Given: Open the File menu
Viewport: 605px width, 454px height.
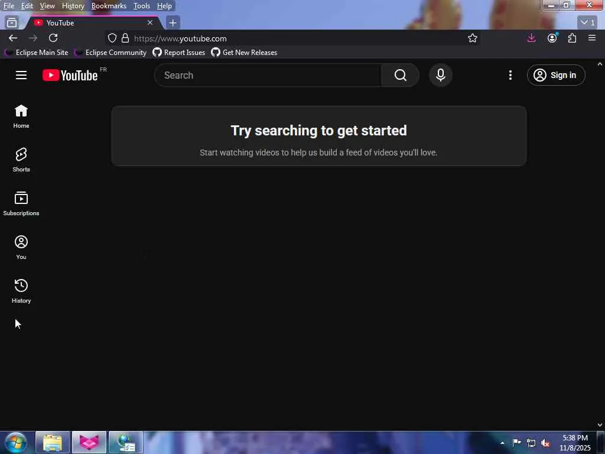Looking at the screenshot, I should pos(9,6).
